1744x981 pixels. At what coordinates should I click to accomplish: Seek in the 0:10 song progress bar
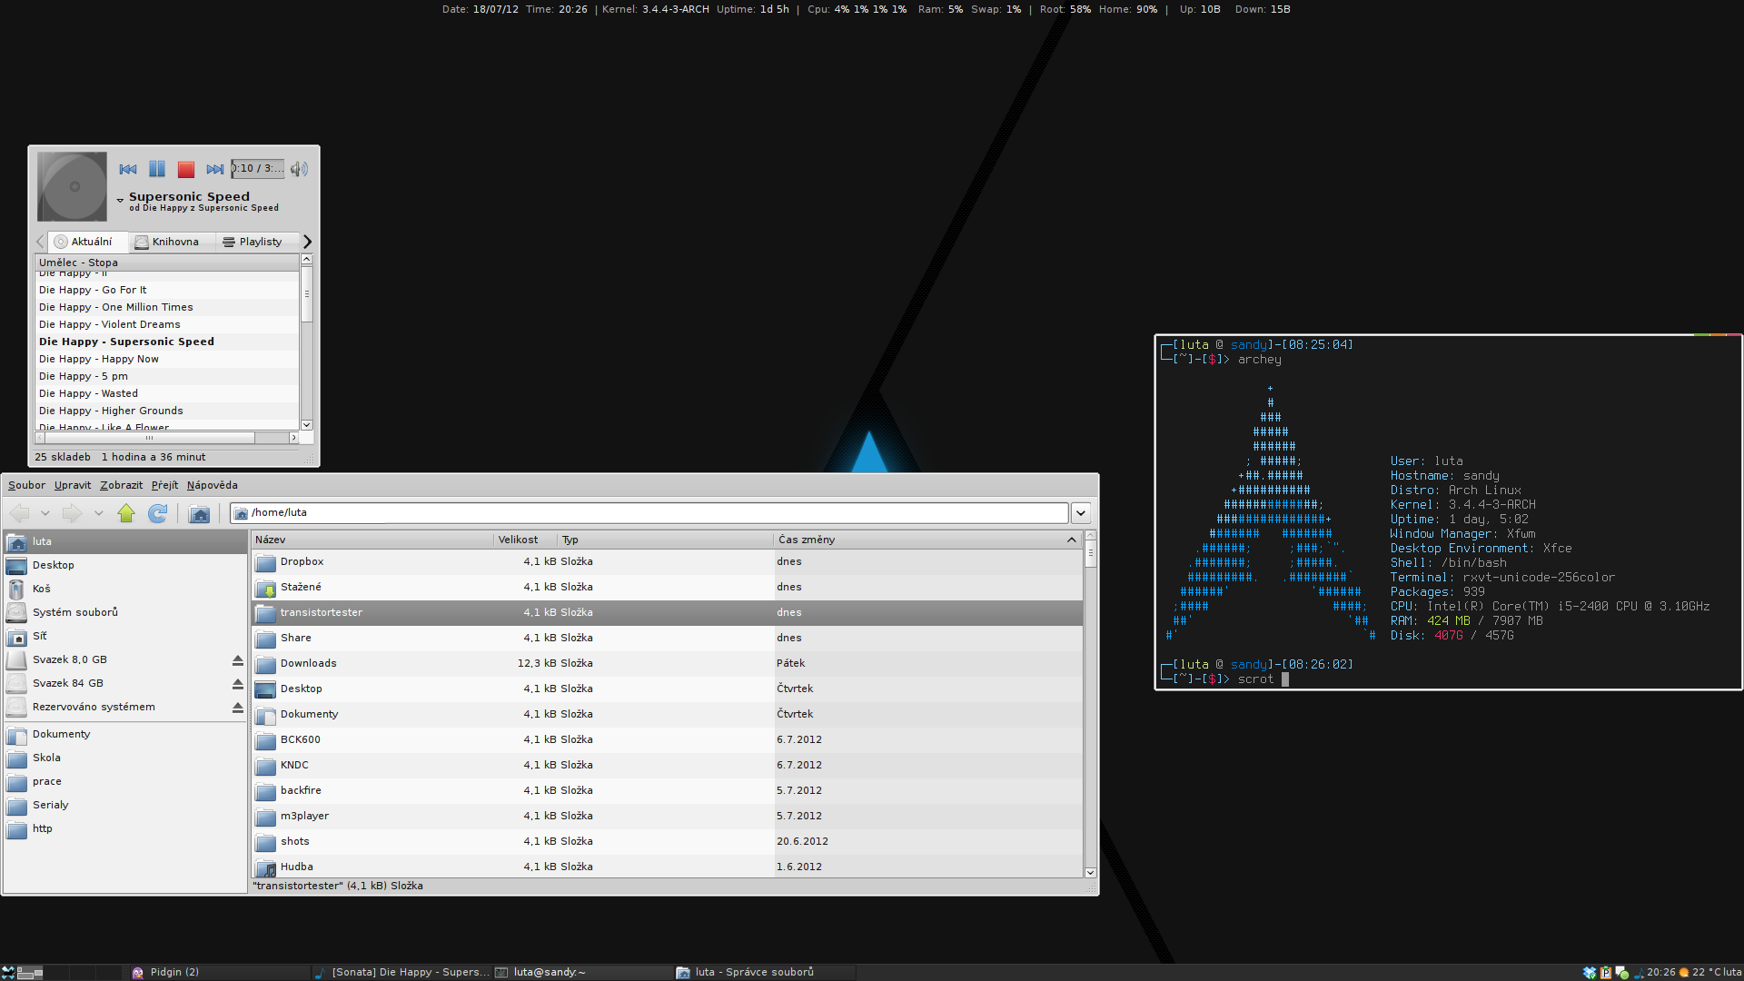coord(258,169)
